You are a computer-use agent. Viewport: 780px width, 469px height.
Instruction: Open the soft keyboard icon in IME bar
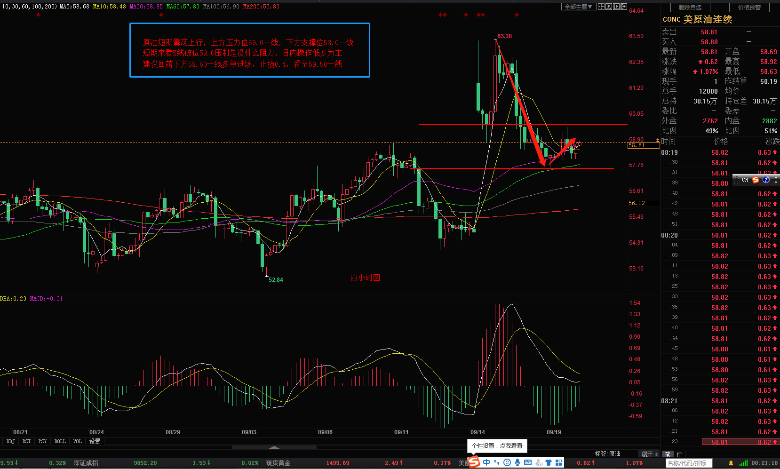tap(527, 462)
